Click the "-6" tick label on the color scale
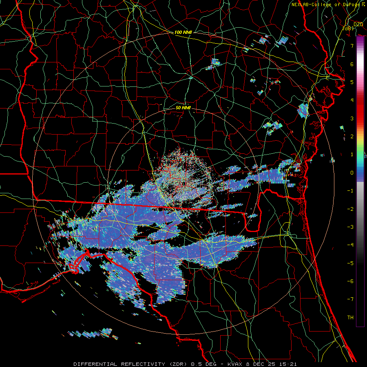The height and width of the screenshot is (367, 367). tap(350, 281)
